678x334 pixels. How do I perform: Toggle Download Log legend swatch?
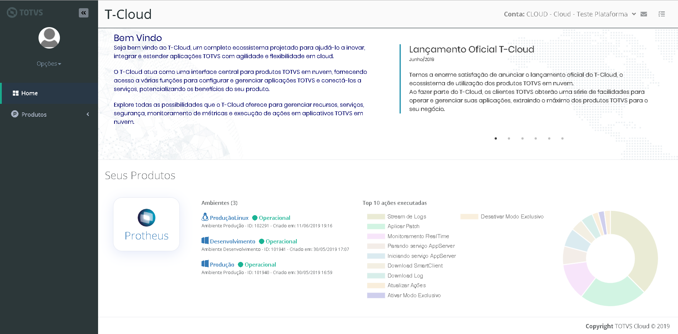coord(376,276)
